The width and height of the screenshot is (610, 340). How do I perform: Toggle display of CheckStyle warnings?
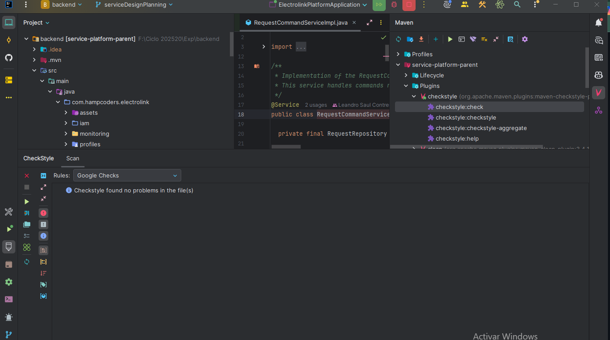pyautogui.click(x=43, y=225)
